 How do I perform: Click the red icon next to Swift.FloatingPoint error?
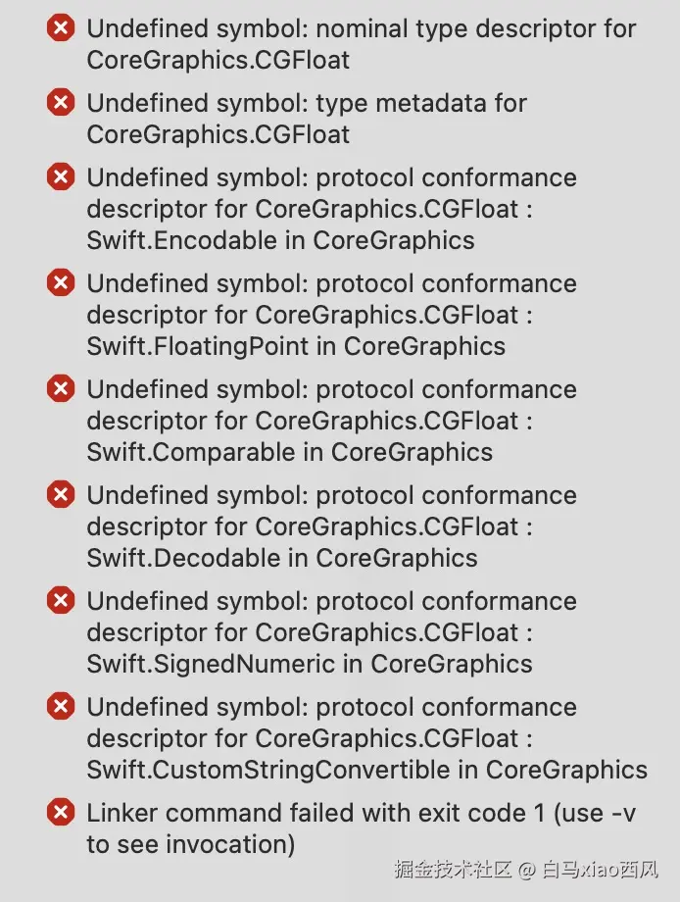tap(61, 283)
